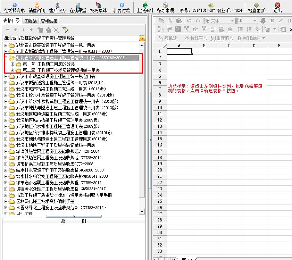Screen dimensions: 292x260
Task: Click the 销售咨询 sales consultation icon
Action: click(x=37, y=7)
